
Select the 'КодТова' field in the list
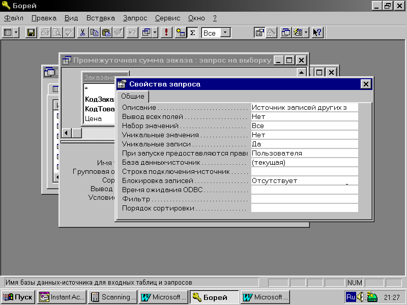coord(99,109)
